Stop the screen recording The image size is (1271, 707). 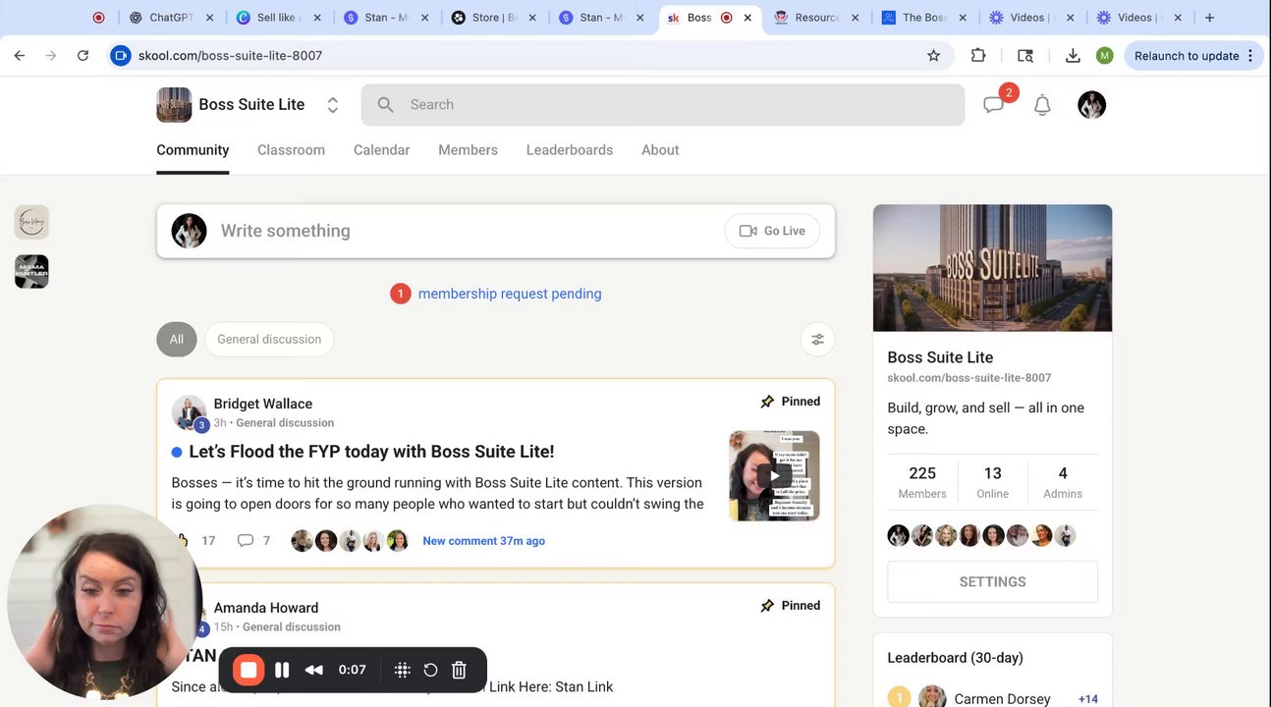point(249,670)
